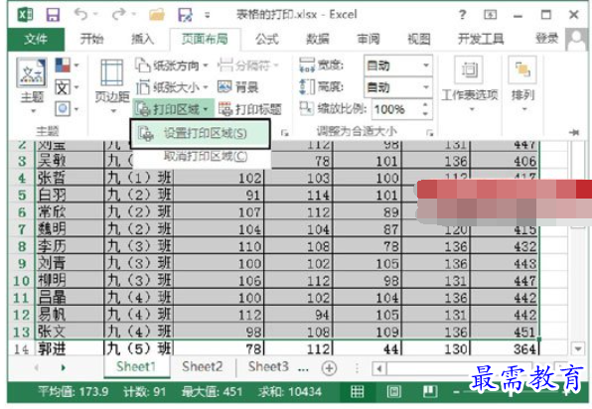Image resolution: width=592 pixels, height=409 pixels.
Task: Click status bar sum 求和: 10434
Action: tap(290, 392)
